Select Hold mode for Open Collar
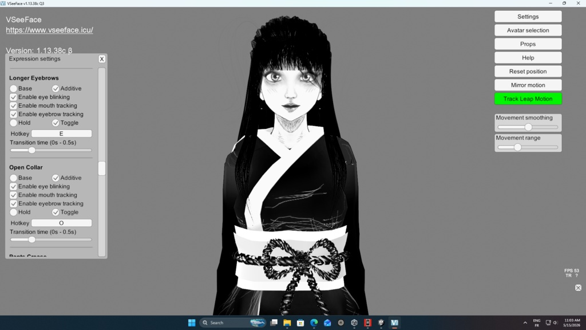 14,212
